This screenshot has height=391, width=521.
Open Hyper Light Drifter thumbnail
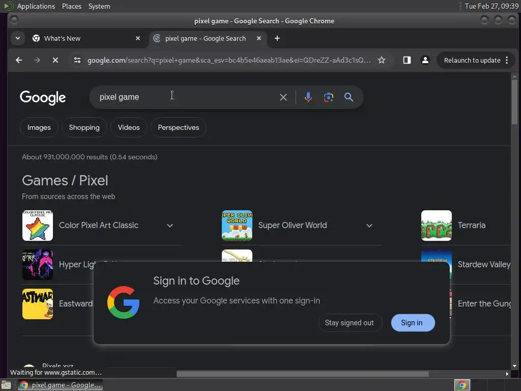(x=38, y=265)
